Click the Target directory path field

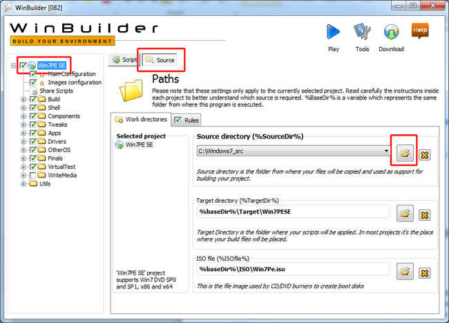(293, 212)
